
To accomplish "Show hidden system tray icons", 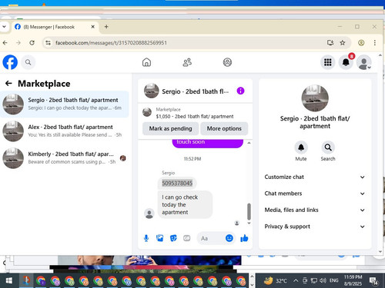I will click(x=296, y=280).
